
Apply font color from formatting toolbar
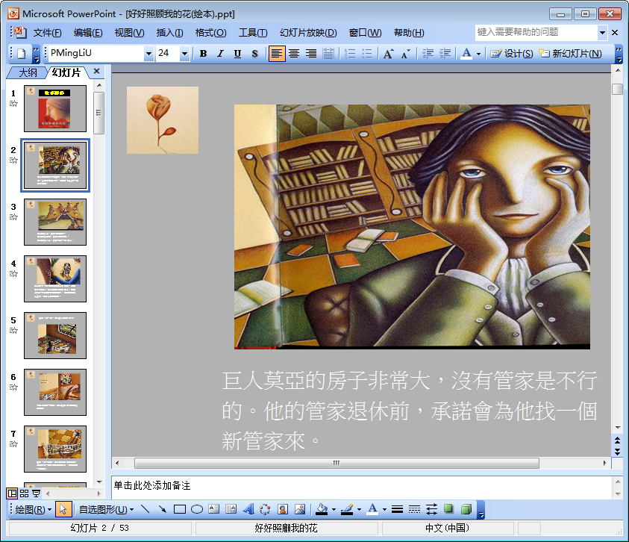(466, 54)
